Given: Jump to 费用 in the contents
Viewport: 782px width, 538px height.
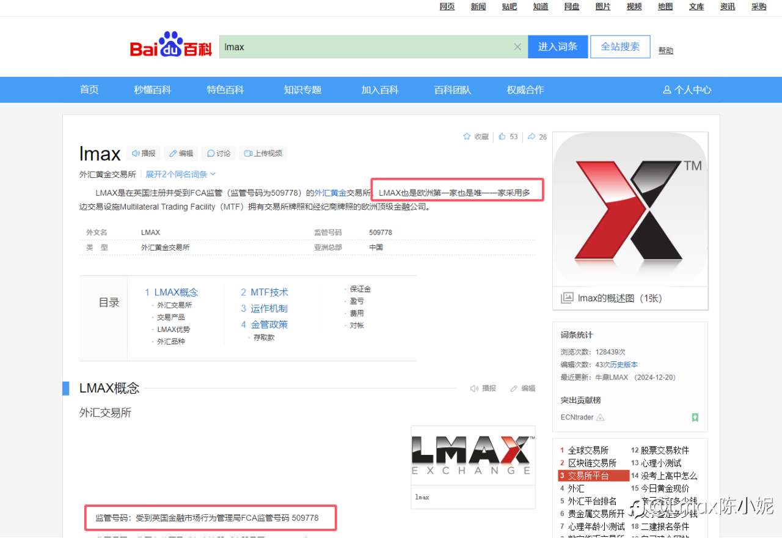Looking at the screenshot, I should point(357,314).
